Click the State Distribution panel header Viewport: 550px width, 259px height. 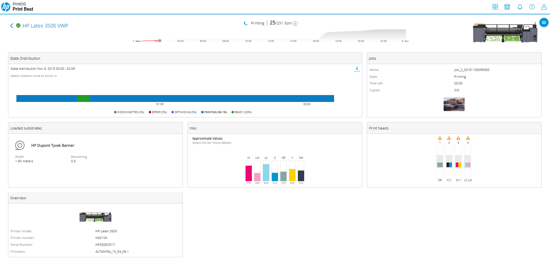[x=185, y=58]
